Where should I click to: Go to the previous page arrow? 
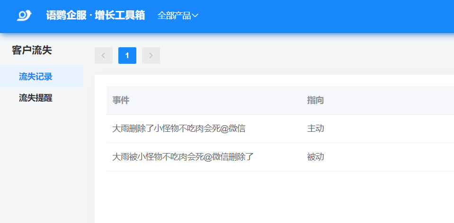pyautogui.click(x=103, y=55)
